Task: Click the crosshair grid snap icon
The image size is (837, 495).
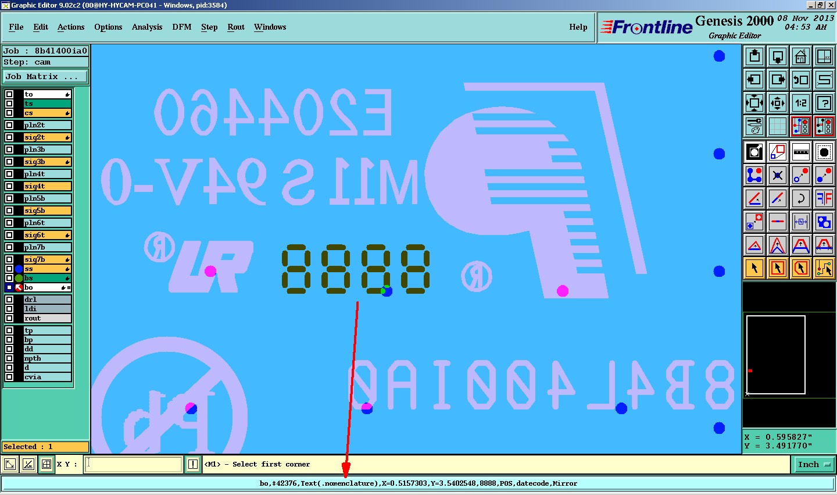Action: point(46,464)
